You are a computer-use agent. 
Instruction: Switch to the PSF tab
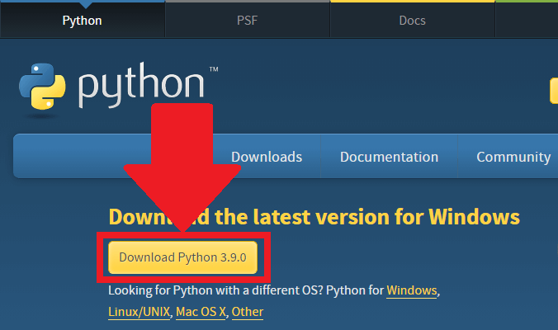(x=248, y=21)
